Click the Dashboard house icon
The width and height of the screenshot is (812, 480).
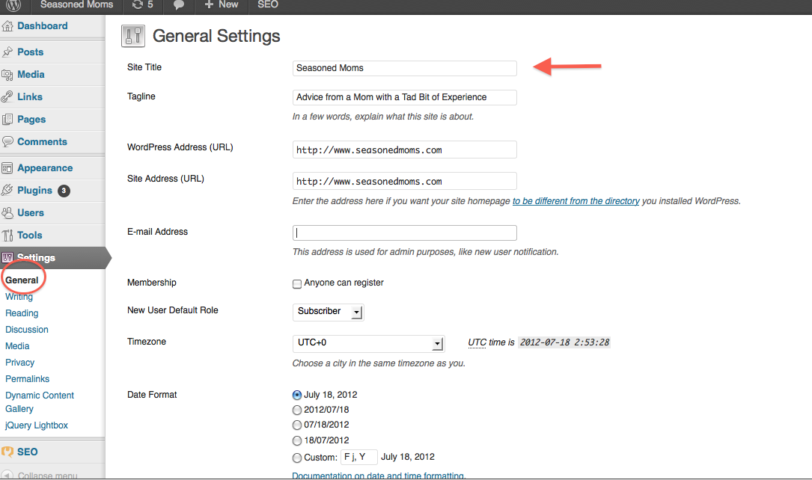click(x=7, y=26)
